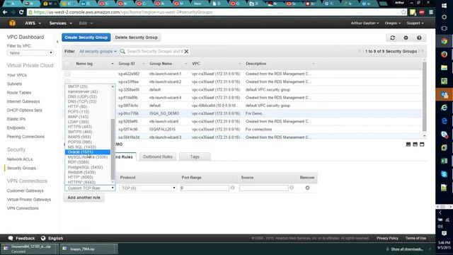
Task: Click the refresh icon in the toolbar
Action: pos(392,38)
